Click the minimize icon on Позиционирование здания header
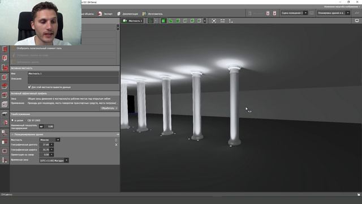This screenshot has width=362, height=204. (118, 134)
